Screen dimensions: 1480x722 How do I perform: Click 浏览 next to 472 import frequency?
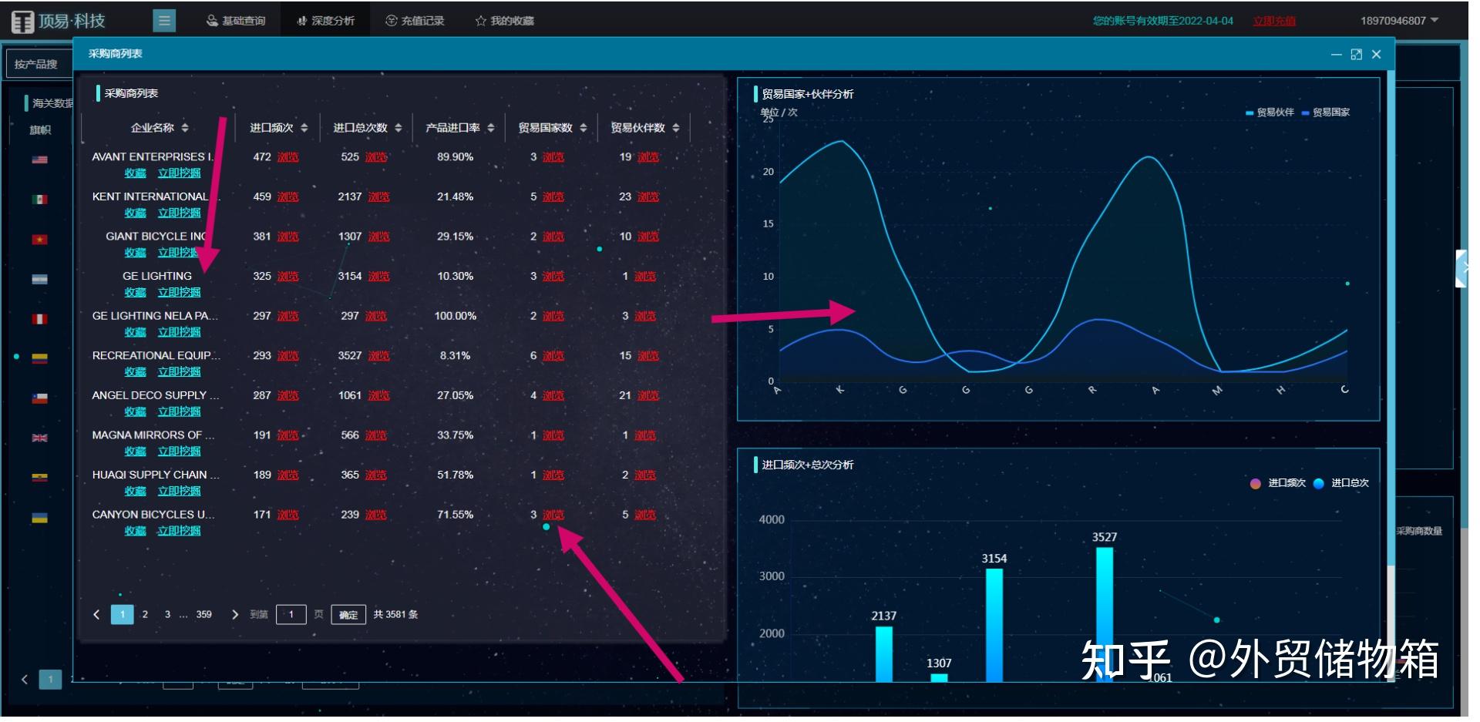(288, 157)
